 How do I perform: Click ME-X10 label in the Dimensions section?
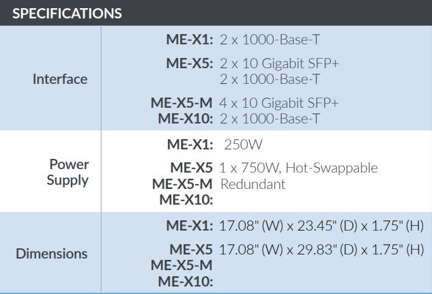[186, 281]
